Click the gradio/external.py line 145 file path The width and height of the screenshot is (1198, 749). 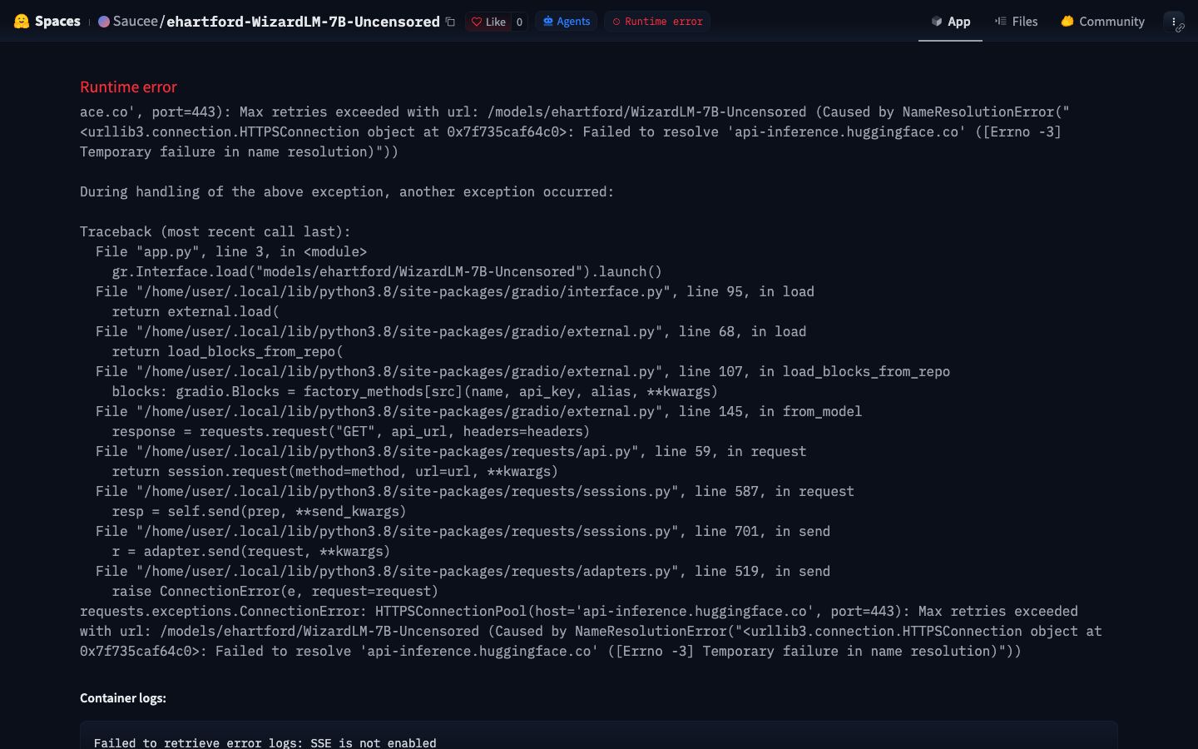tap(478, 411)
